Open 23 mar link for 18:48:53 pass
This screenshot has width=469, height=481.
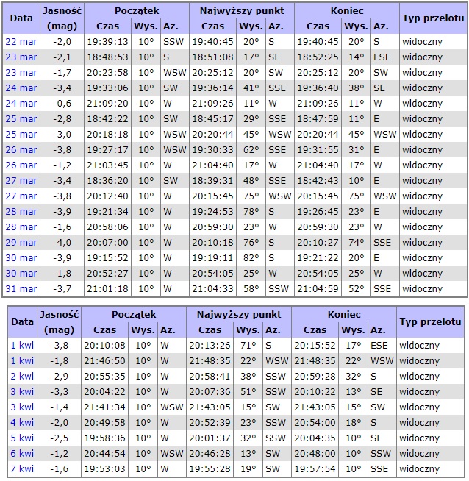21,57
